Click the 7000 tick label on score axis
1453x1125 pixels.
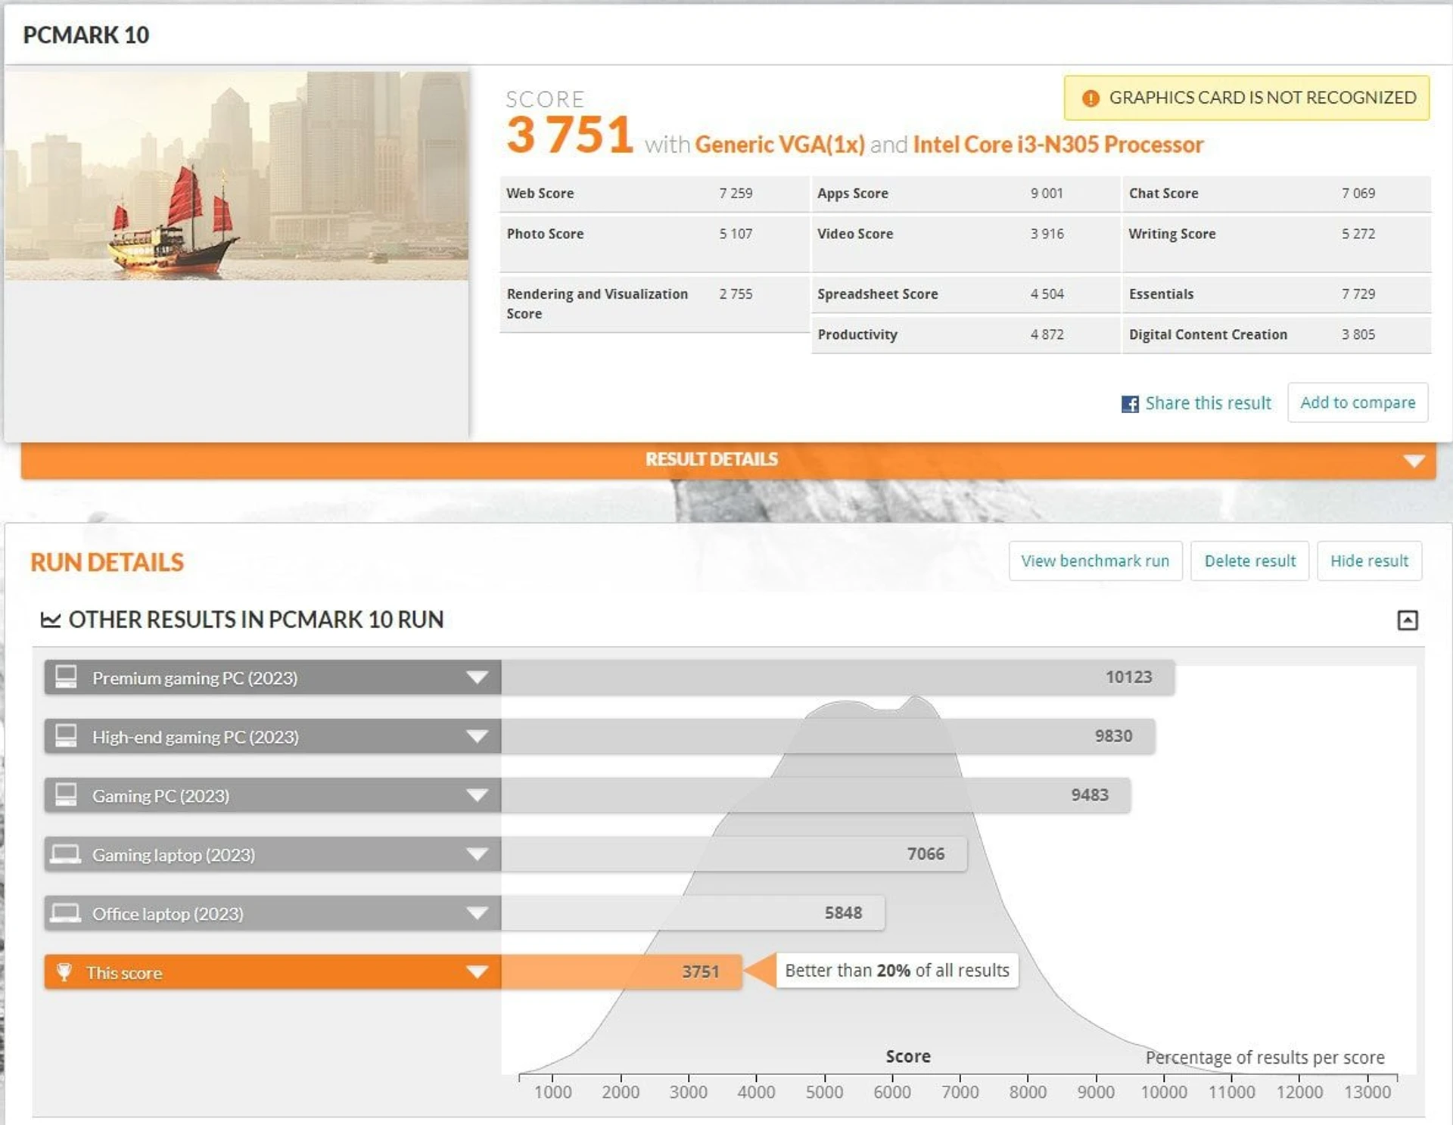[960, 1092]
